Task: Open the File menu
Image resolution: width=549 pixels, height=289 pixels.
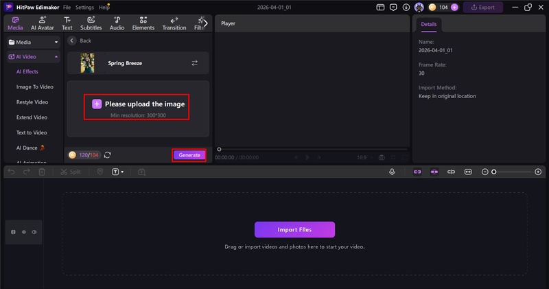Action: click(x=67, y=8)
